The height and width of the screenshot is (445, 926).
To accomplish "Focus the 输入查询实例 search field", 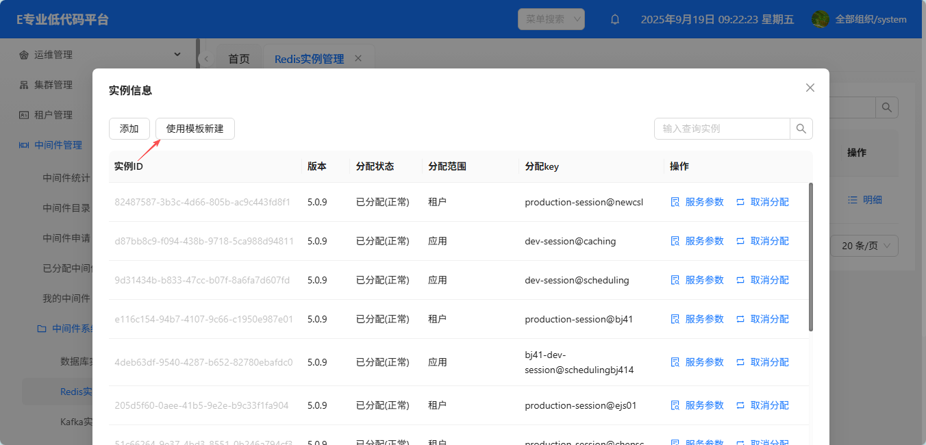I will pyautogui.click(x=722, y=129).
